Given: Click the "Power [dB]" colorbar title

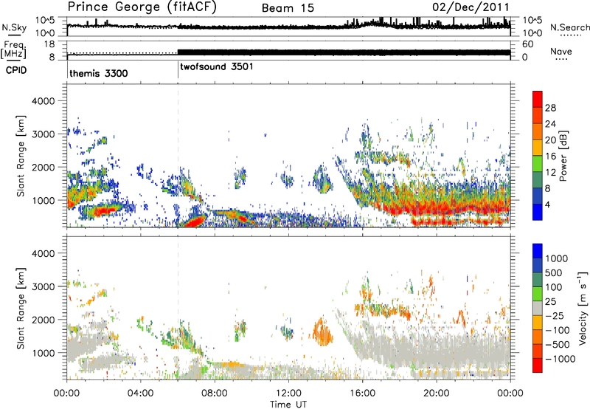Looking at the screenshot, I should click(563, 156).
